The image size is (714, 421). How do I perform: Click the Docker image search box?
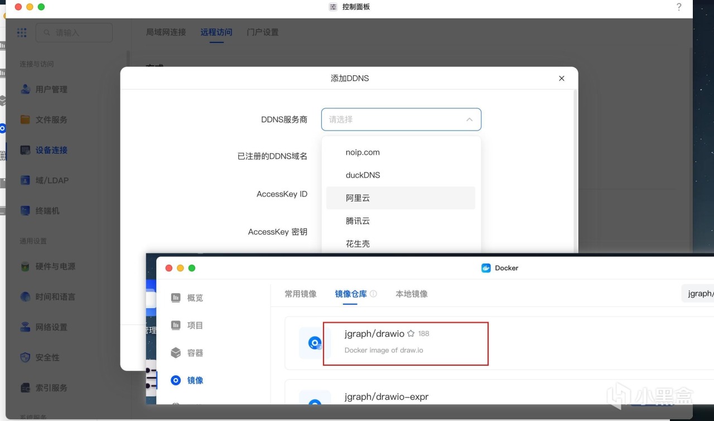[698, 294]
